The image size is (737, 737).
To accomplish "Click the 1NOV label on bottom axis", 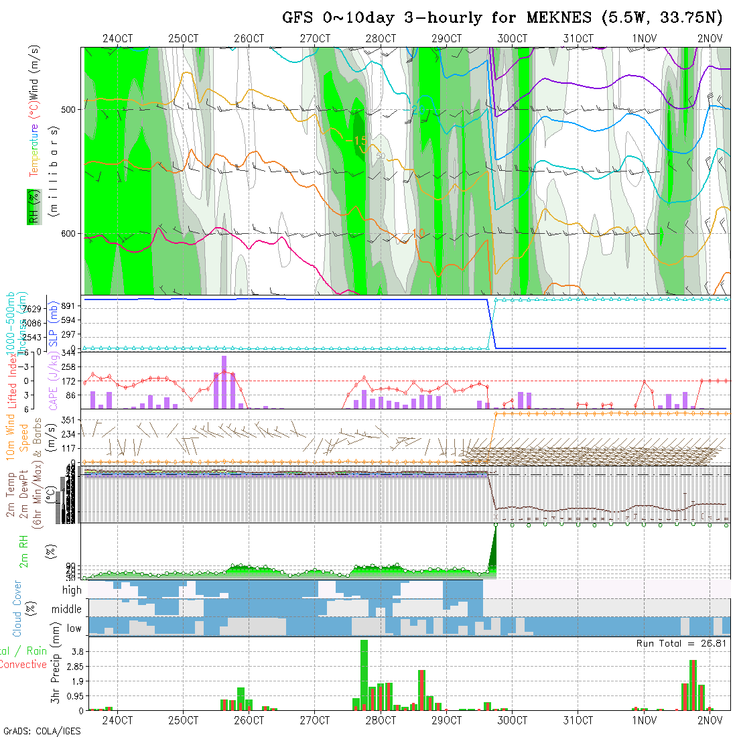I will (644, 721).
